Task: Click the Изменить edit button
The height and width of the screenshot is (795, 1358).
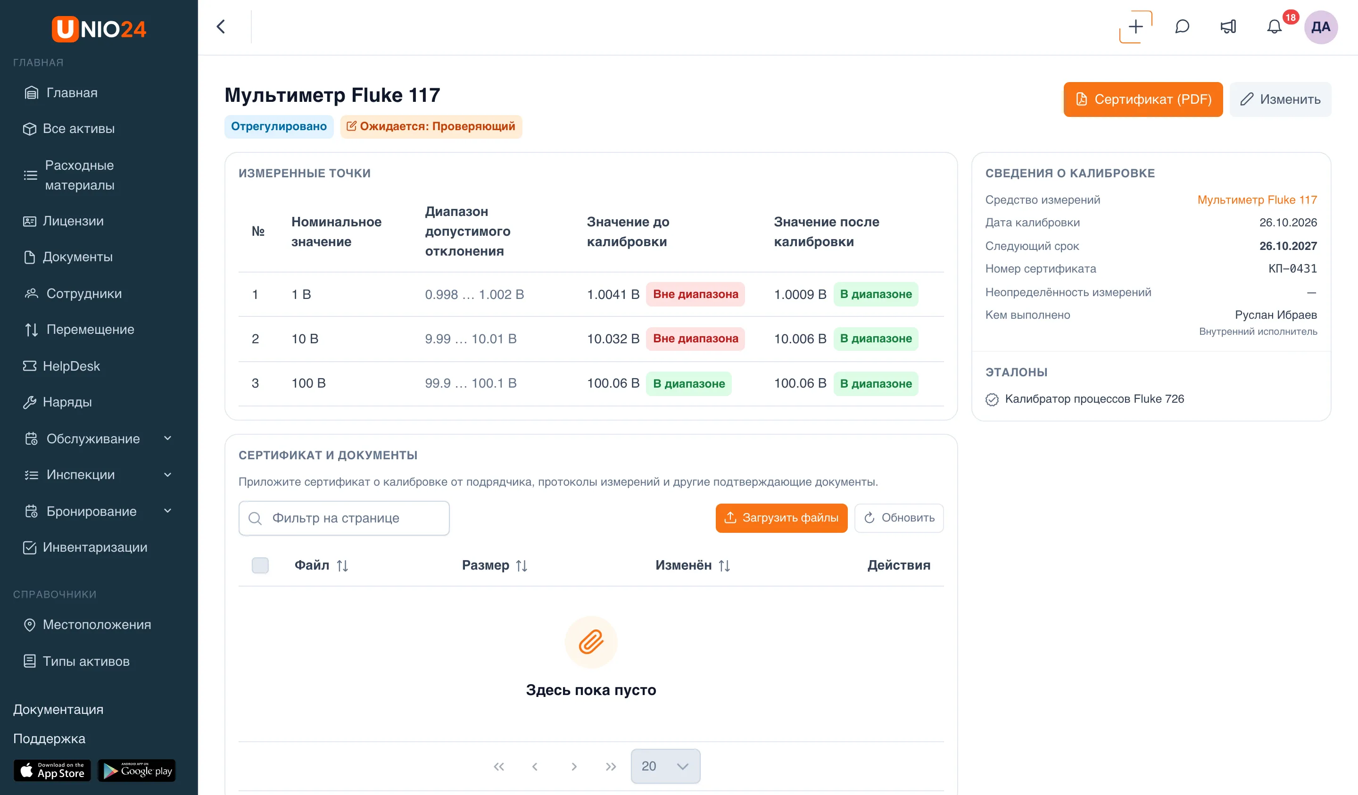Action: [1280, 99]
